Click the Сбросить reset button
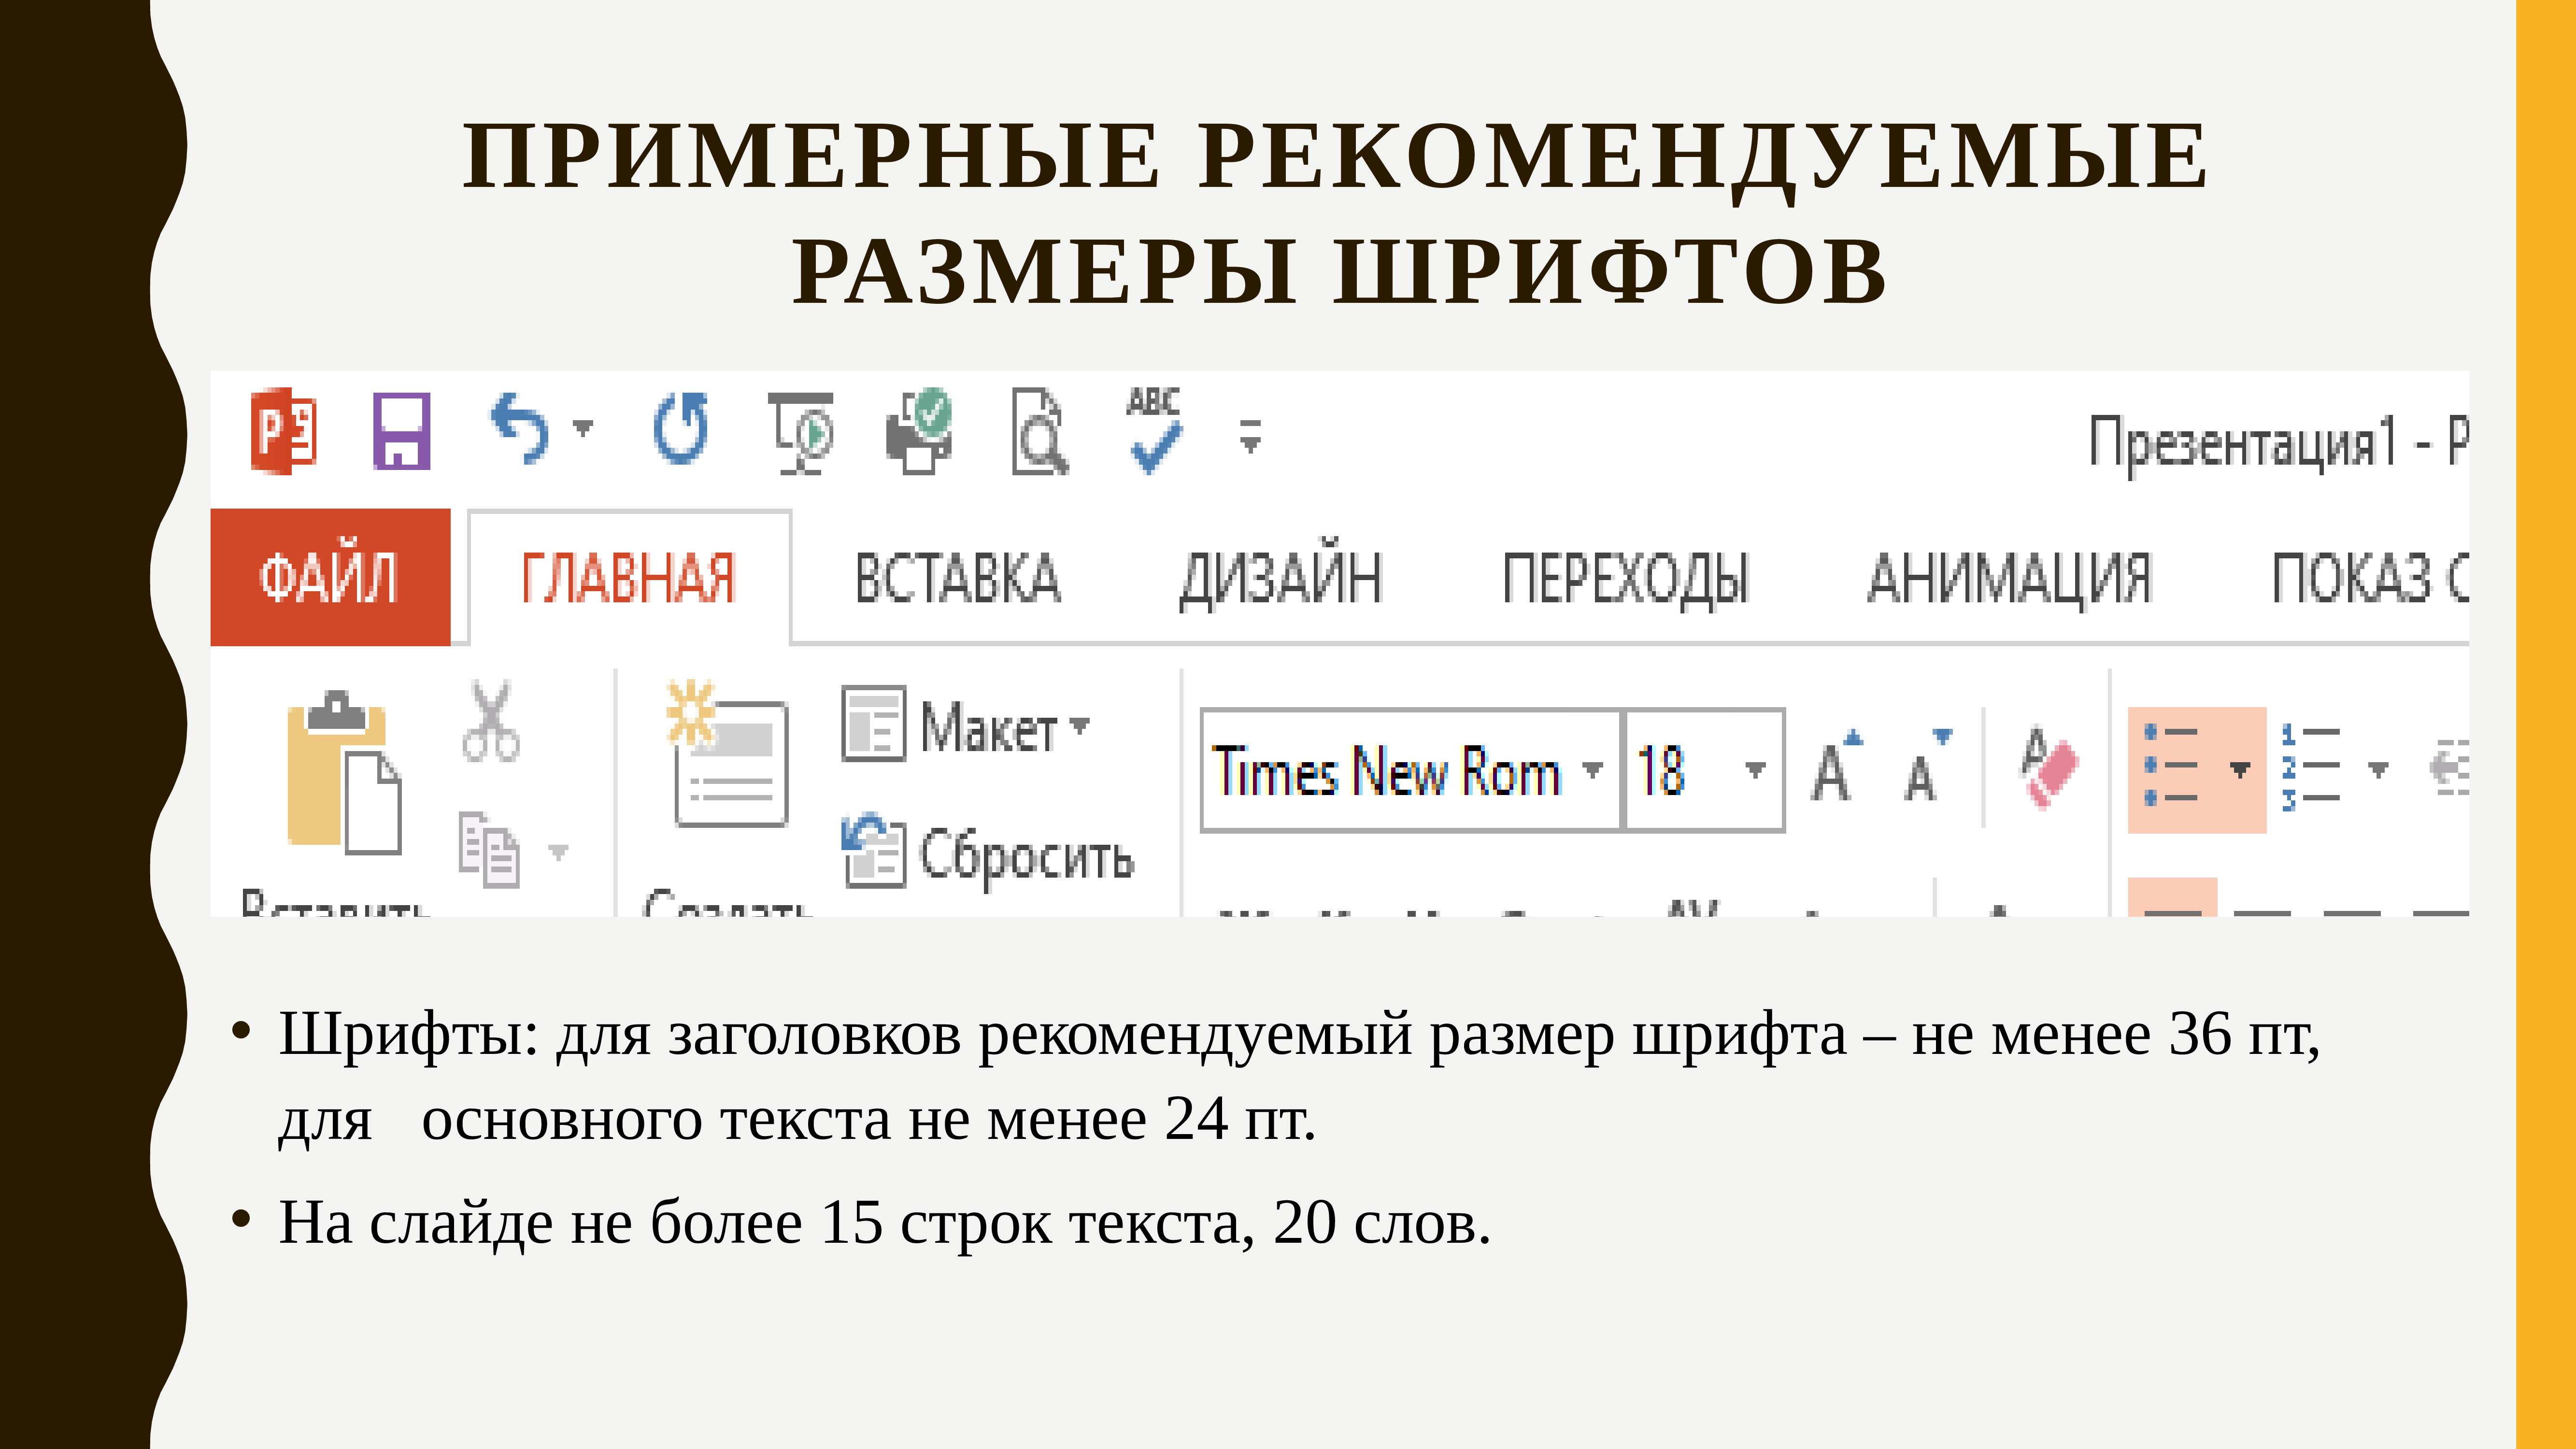 988,853
